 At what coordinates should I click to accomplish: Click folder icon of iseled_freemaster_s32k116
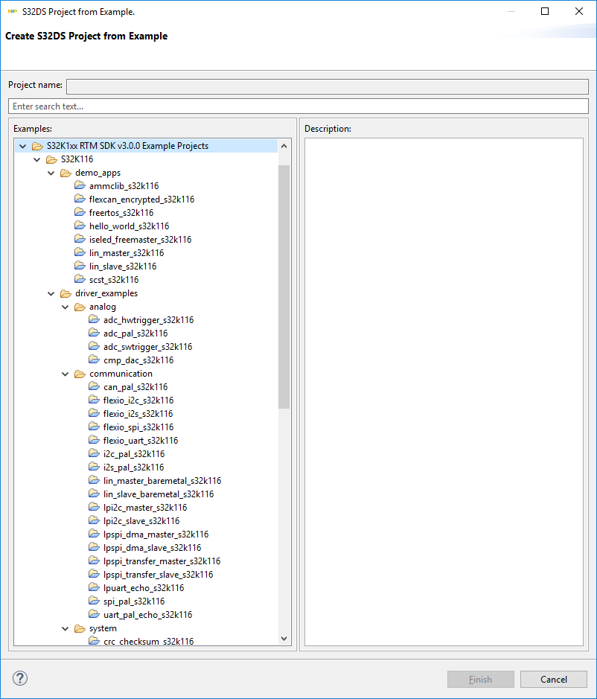pyautogui.click(x=80, y=239)
